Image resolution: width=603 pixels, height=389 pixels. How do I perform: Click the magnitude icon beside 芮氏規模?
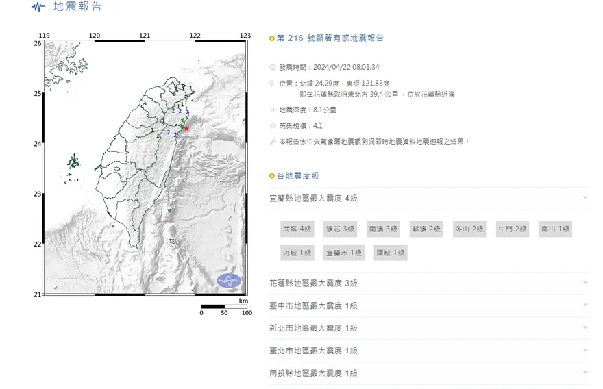click(x=273, y=126)
